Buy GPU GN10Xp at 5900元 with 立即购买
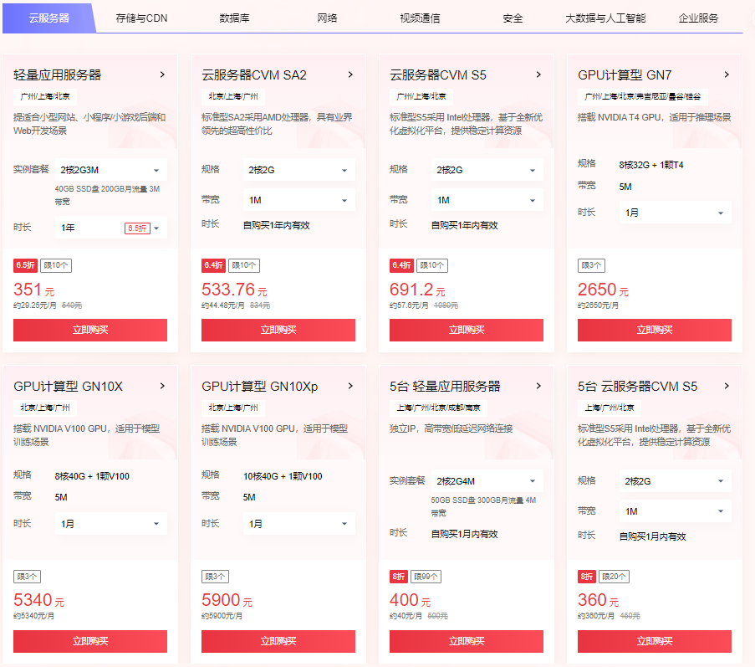The height and width of the screenshot is (667, 755). pos(278,641)
